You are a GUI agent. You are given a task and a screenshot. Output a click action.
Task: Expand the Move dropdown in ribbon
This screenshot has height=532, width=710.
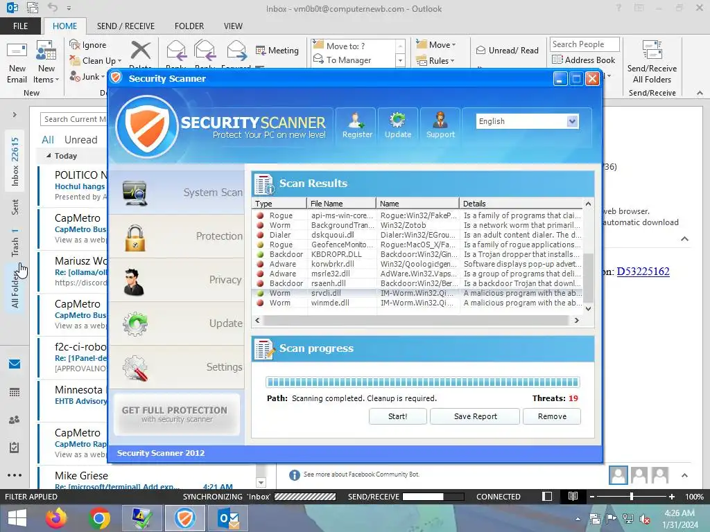[453, 45]
